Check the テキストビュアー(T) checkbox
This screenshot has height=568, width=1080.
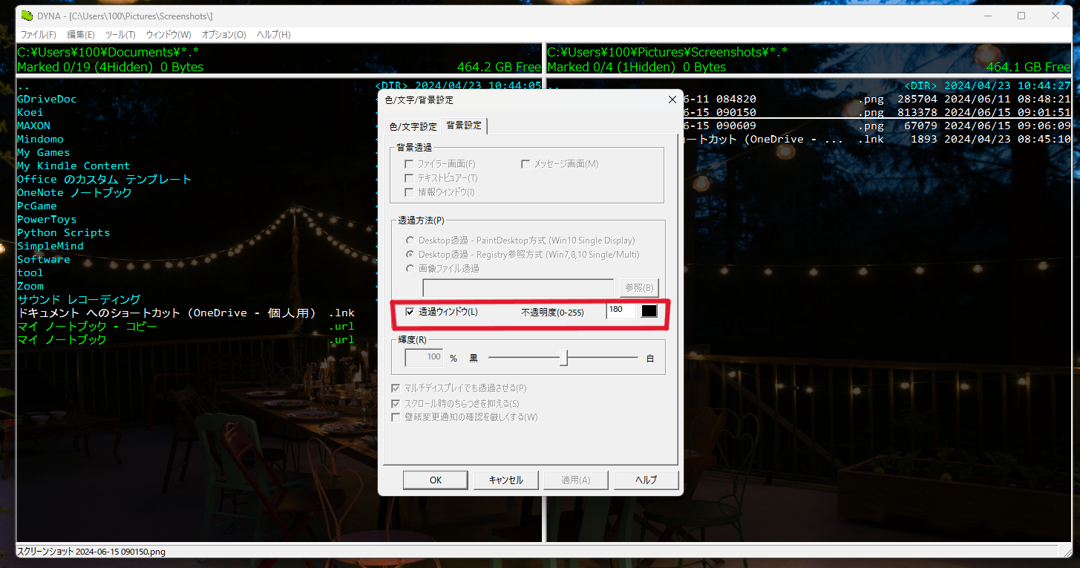(409, 177)
